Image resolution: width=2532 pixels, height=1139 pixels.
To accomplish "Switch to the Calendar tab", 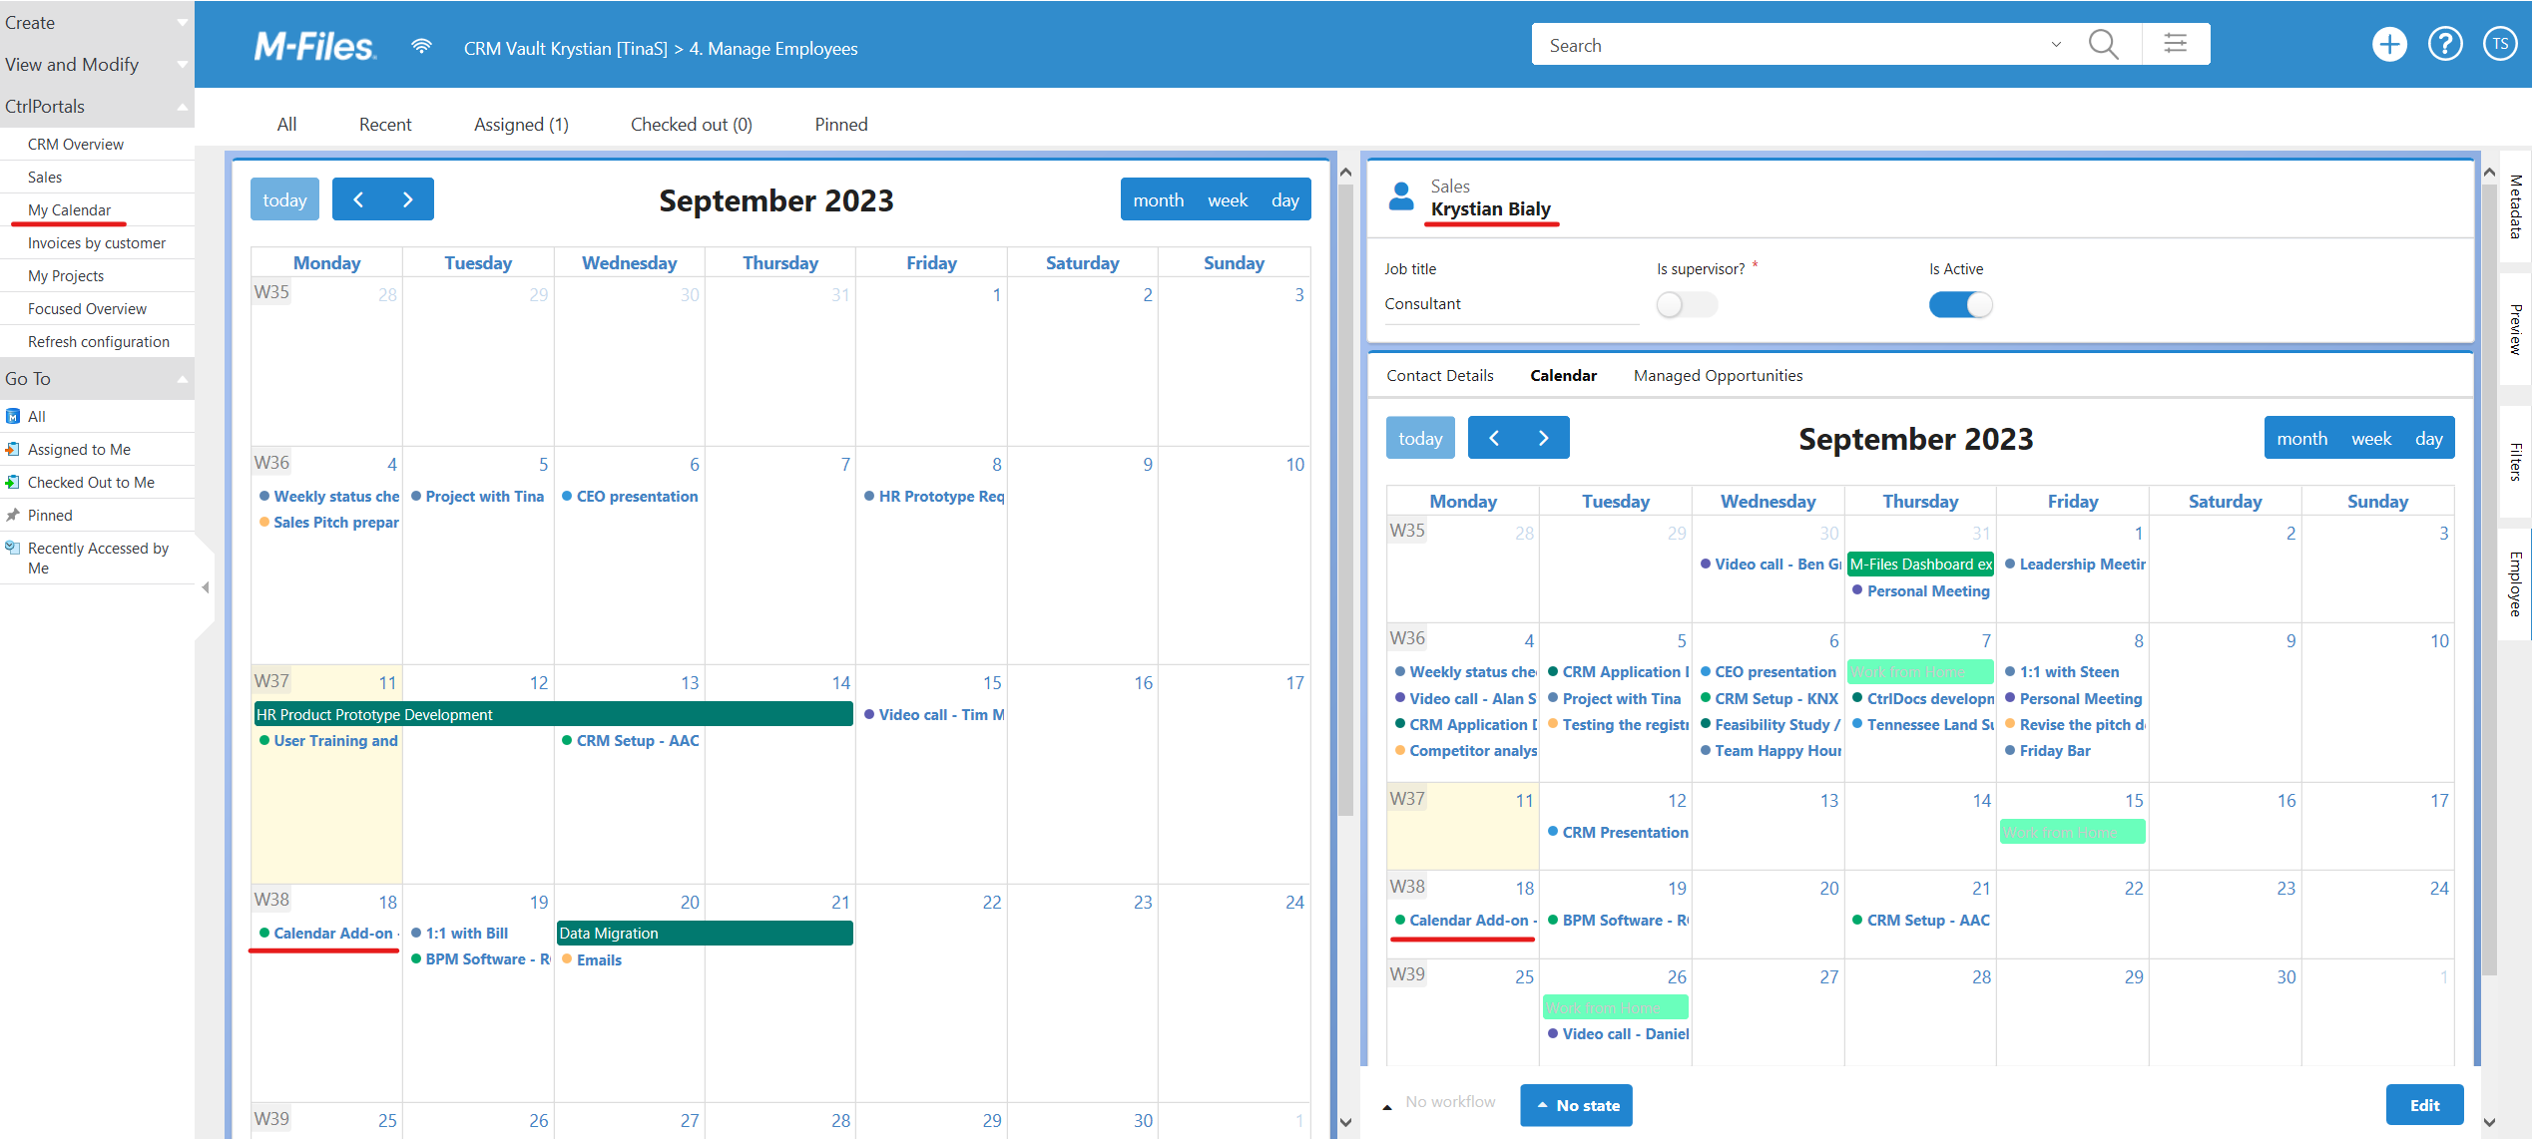I will [x=1560, y=374].
